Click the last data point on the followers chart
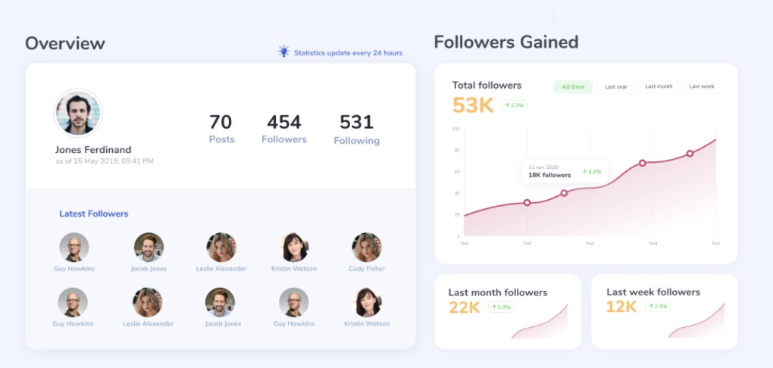The height and width of the screenshot is (368, 773). point(690,154)
